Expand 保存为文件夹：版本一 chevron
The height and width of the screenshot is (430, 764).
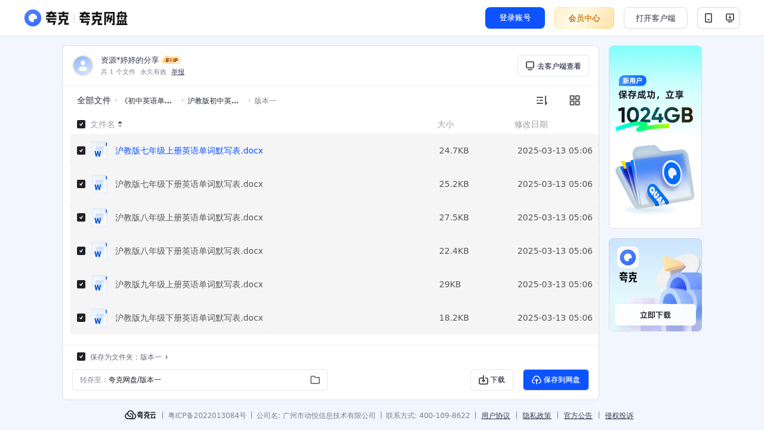coord(167,357)
